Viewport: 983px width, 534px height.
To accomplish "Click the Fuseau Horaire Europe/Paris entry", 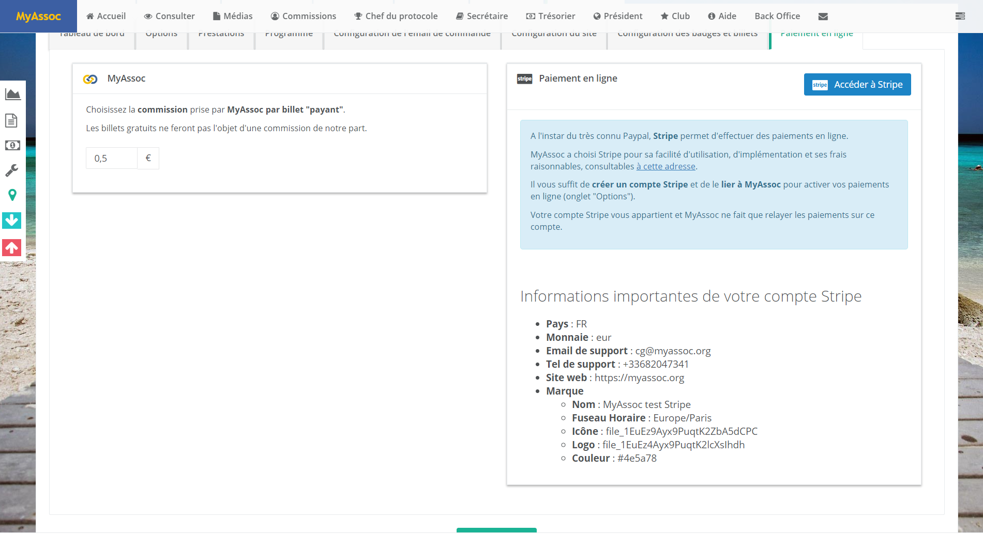I will click(x=642, y=418).
